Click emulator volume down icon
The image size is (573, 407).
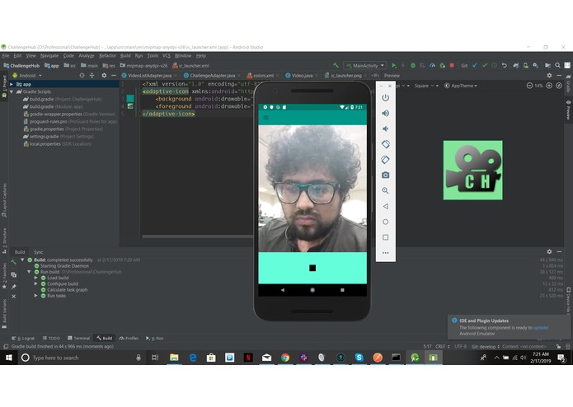[x=386, y=129]
